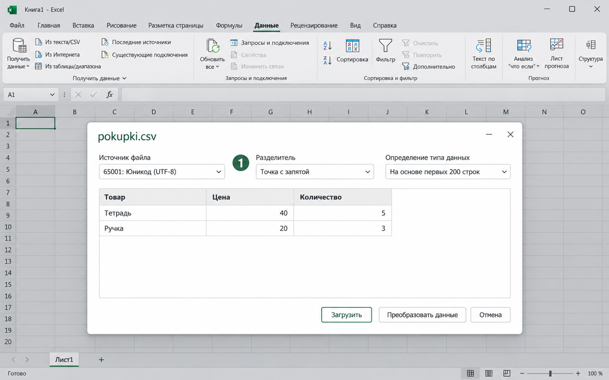Sort descending Z to A icon
The height and width of the screenshot is (380, 609).
point(327,60)
